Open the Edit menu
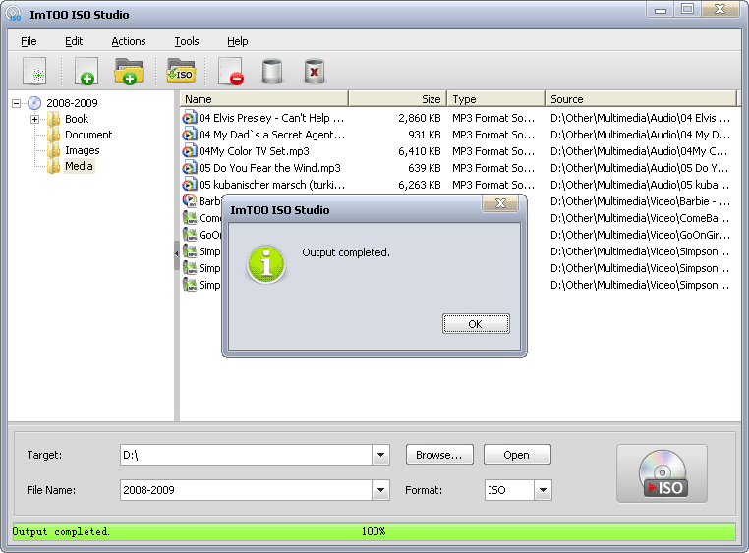Image resolution: width=749 pixels, height=553 pixels. pos(74,41)
